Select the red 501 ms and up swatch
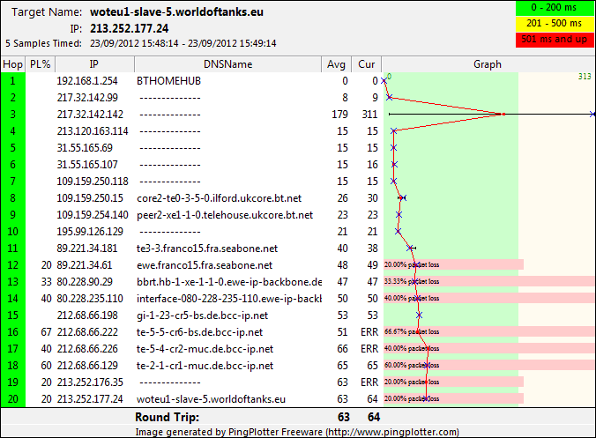This screenshot has height=438, width=596. coord(555,40)
